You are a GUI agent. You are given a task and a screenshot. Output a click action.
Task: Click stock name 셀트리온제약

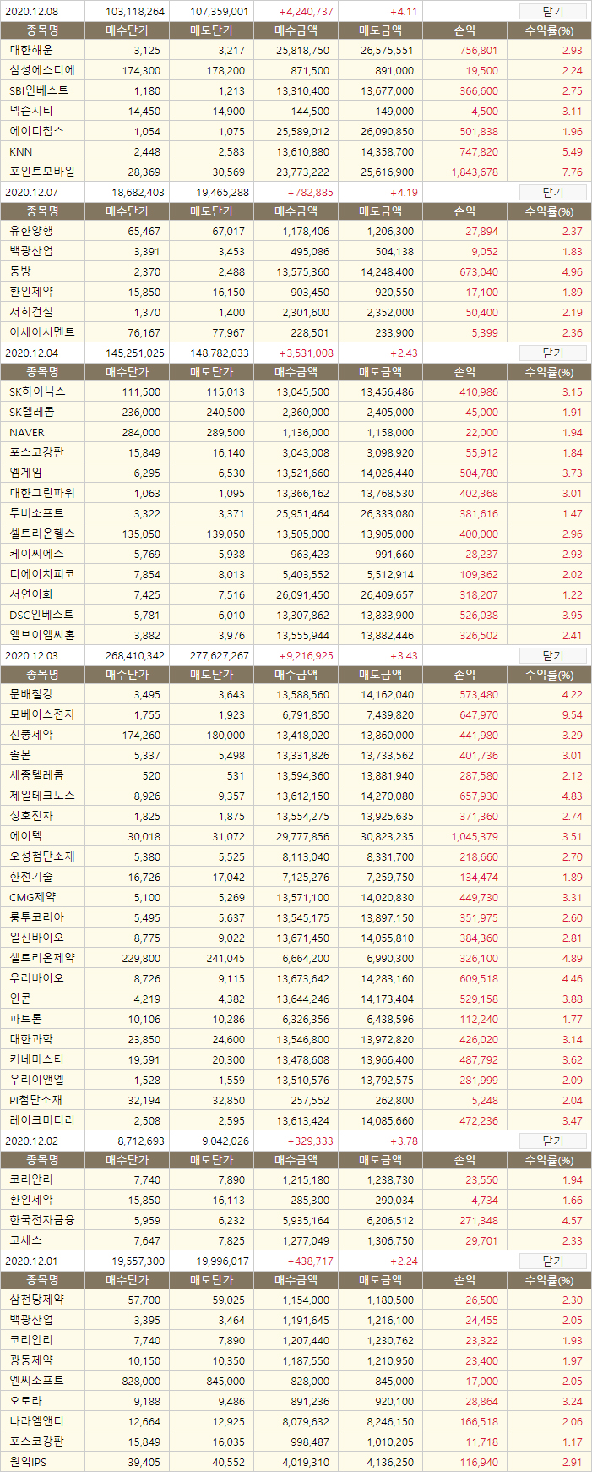pos(42,958)
